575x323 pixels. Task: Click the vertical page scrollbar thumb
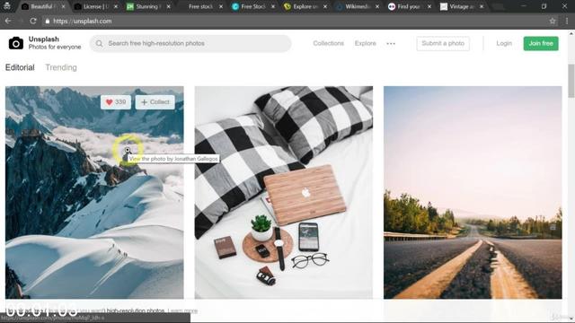pos(571,81)
